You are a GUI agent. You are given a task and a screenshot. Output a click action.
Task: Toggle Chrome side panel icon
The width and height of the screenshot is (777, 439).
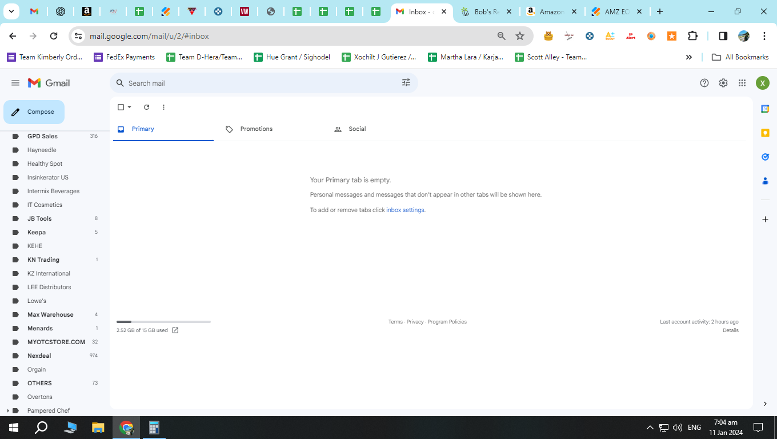(723, 36)
